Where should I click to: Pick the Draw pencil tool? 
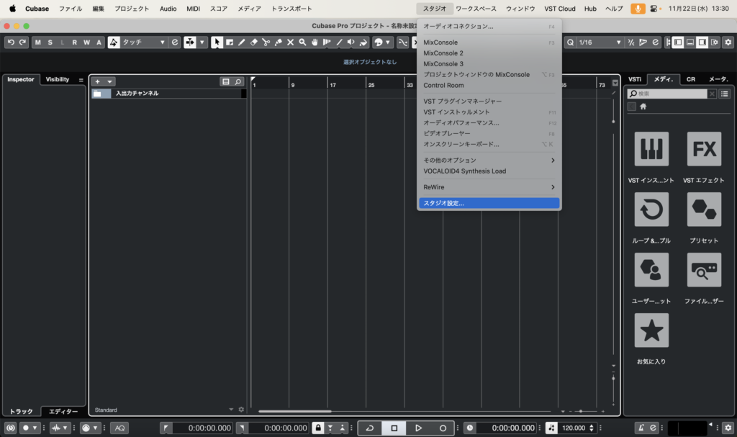241,42
